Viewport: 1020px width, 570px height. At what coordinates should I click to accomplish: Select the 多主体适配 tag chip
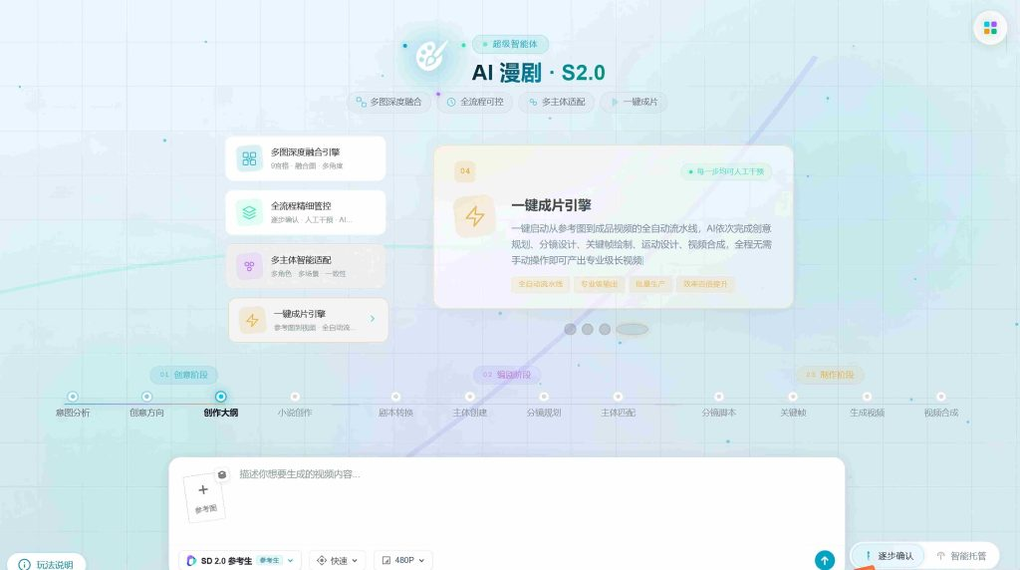click(x=557, y=103)
